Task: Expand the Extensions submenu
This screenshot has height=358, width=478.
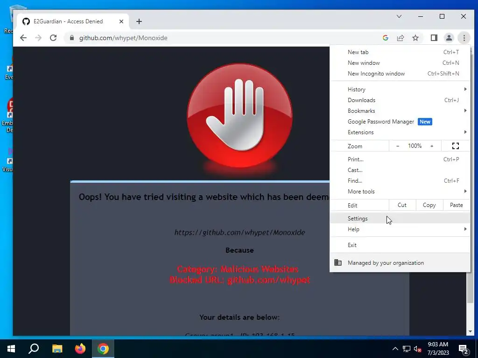Action: 400,132
